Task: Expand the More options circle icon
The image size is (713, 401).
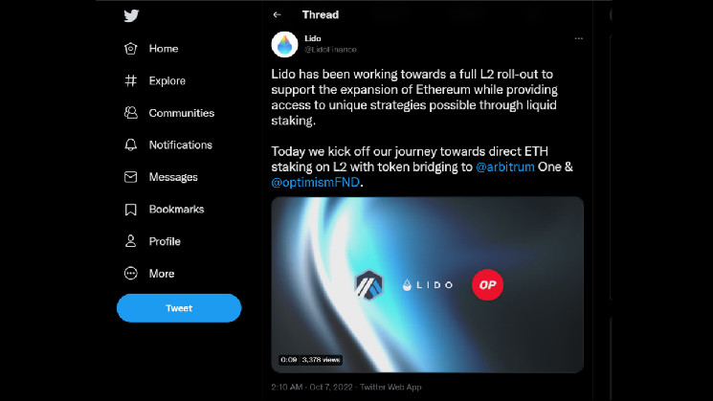Action: click(x=131, y=274)
